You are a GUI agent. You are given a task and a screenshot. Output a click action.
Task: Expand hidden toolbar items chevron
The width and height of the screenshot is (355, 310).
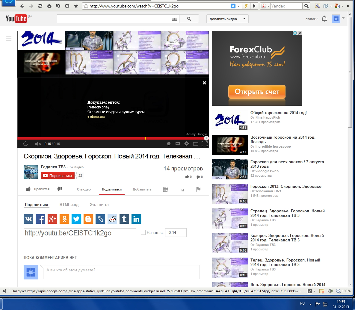click(348, 6)
